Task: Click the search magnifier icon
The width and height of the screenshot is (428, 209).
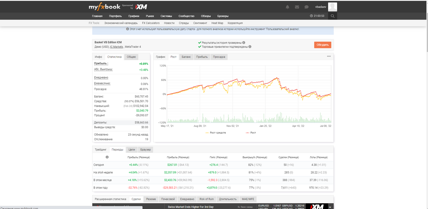Action: click(332, 16)
